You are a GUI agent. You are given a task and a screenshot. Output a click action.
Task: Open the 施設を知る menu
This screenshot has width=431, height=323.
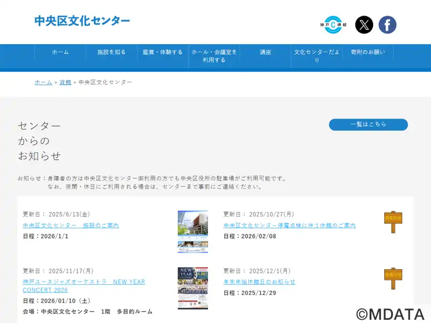click(x=112, y=52)
